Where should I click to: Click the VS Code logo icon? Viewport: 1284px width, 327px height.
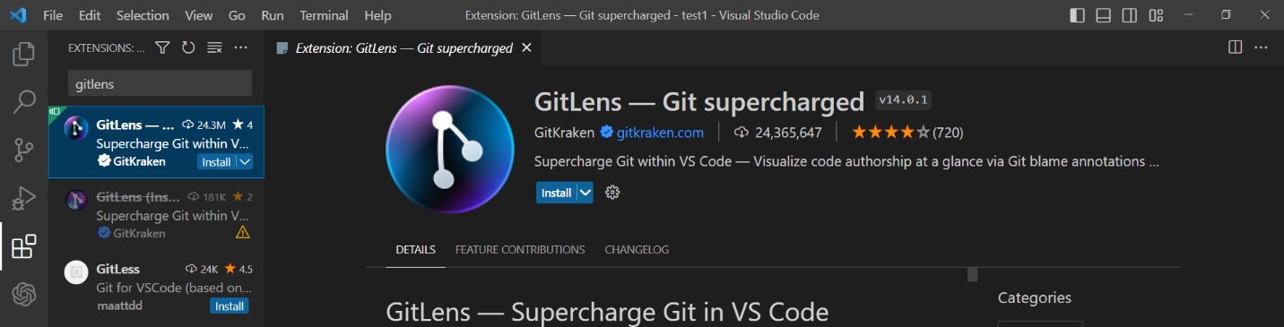(x=17, y=15)
